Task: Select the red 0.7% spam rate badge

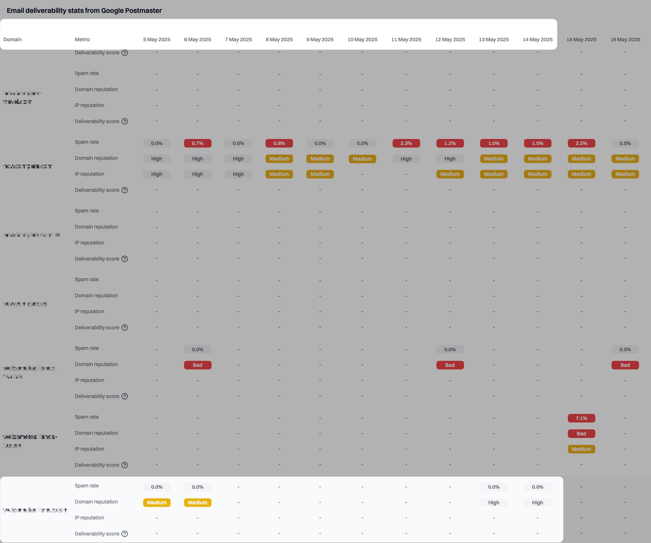Action: coord(197,143)
